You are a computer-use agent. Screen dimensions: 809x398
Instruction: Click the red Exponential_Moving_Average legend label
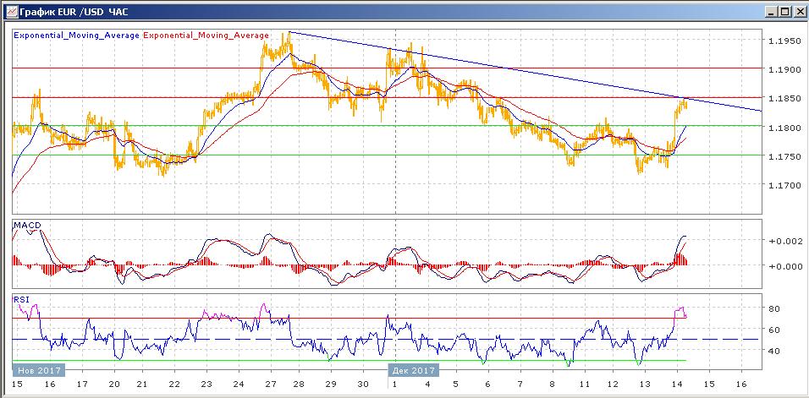(206, 35)
